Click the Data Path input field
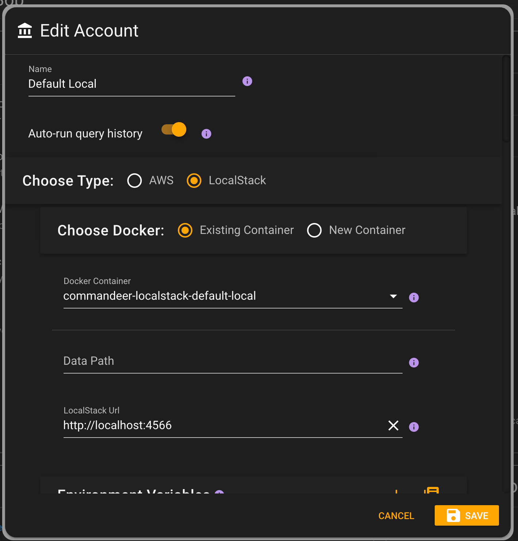Image resolution: width=518 pixels, height=541 pixels. coord(233,361)
